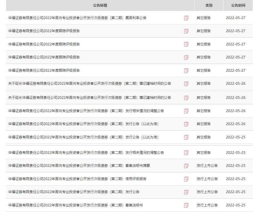Viewport: 261px width, 212px height.
Task: Open PDF icon of 2022-05-26 发行相关情况的调整公告
Action: coord(186,111)
